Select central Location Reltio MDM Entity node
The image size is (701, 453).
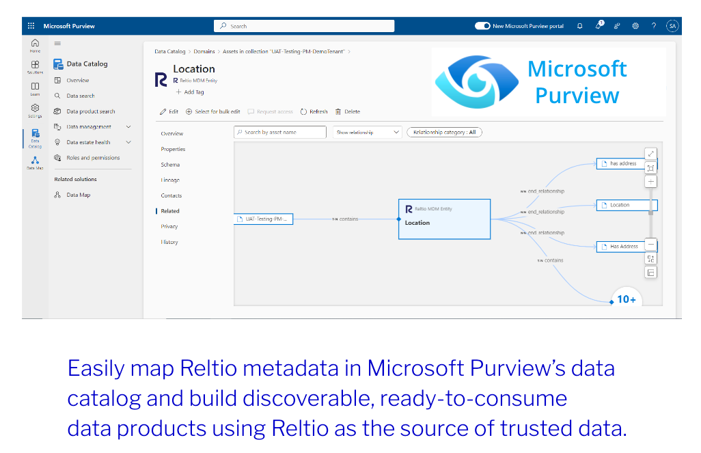coord(444,219)
